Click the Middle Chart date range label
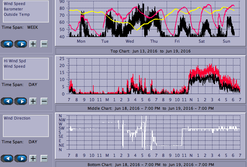 coord(150,108)
